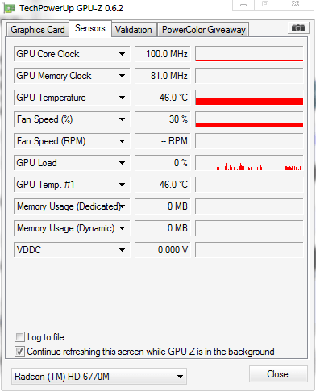Open the Fan Speed (%) dropdown
Screen dimensions: 316x392
click(122, 119)
